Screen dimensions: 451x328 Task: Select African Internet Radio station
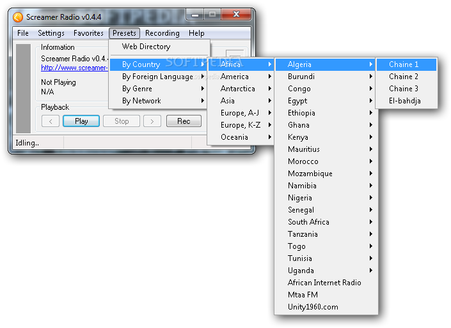point(326,283)
